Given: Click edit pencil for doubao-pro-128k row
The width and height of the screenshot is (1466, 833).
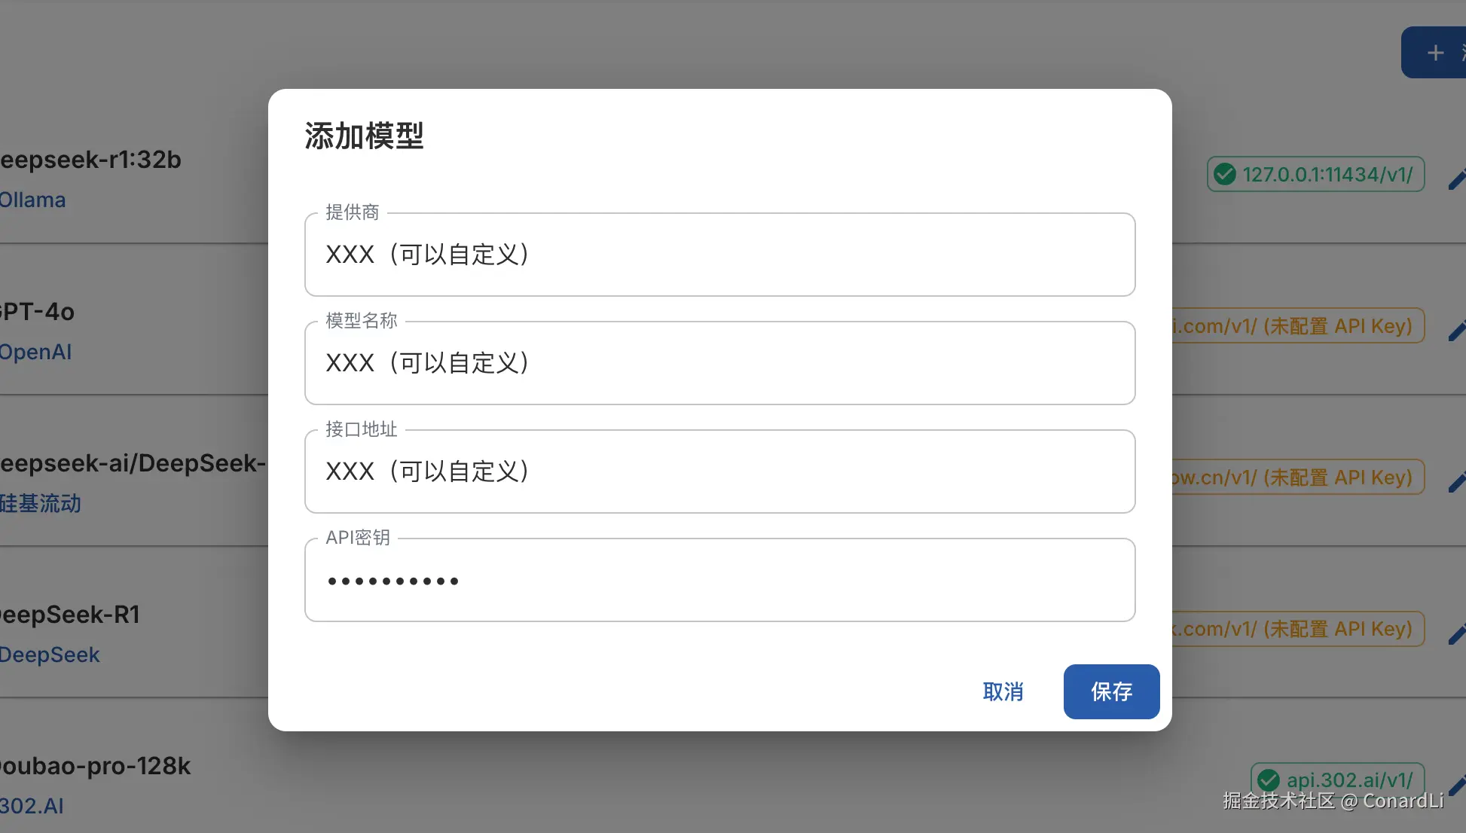Looking at the screenshot, I should click(1457, 785).
